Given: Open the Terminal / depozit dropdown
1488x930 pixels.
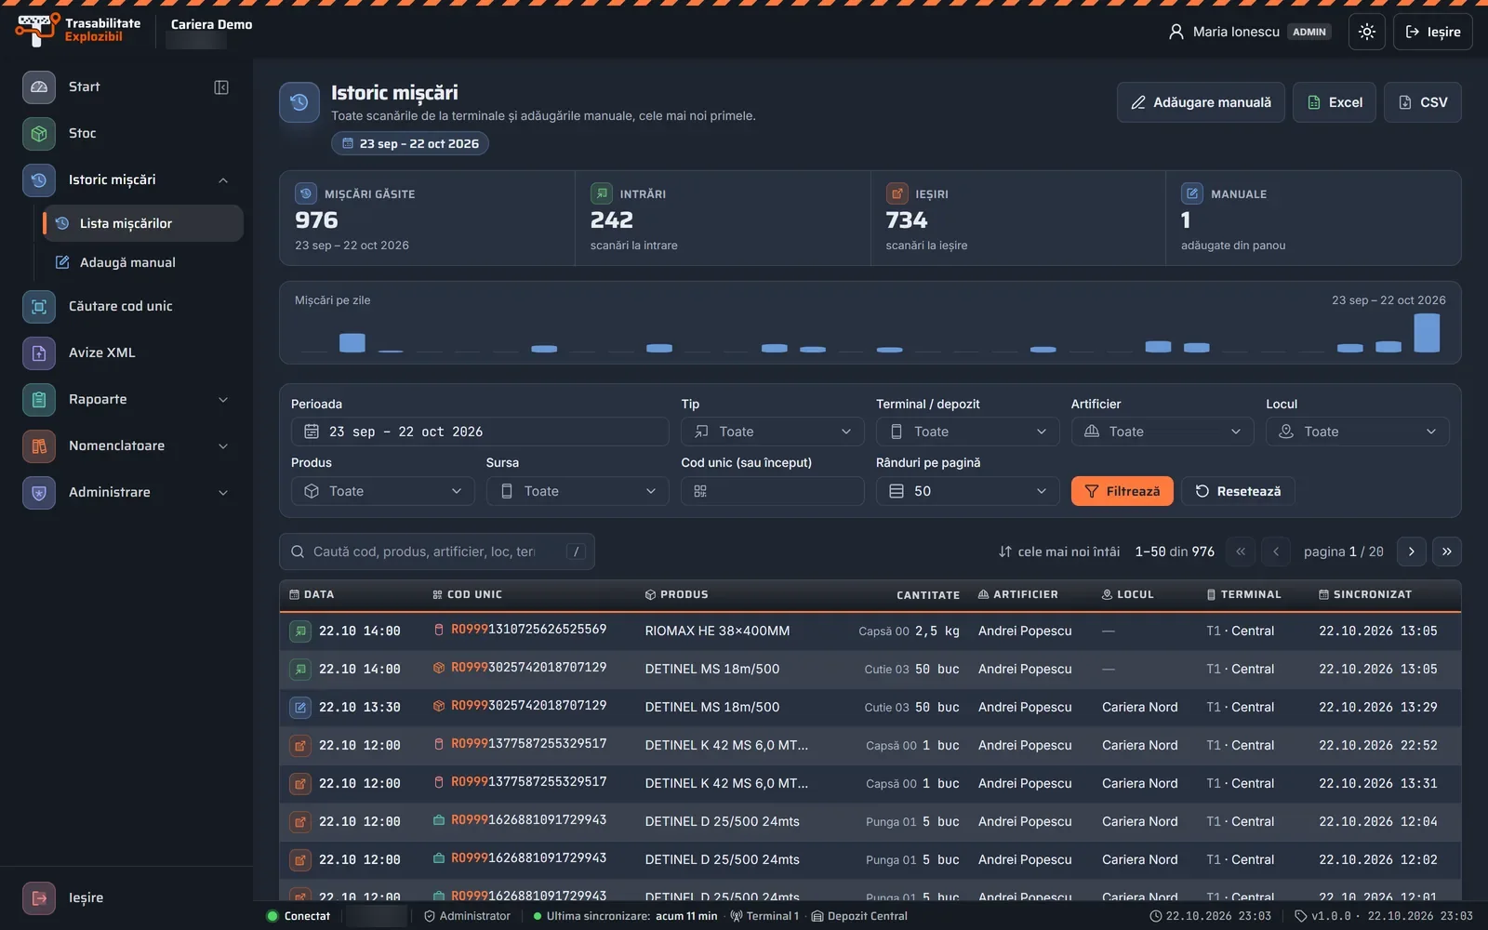Looking at the screenshot, I should coord(967,432).
